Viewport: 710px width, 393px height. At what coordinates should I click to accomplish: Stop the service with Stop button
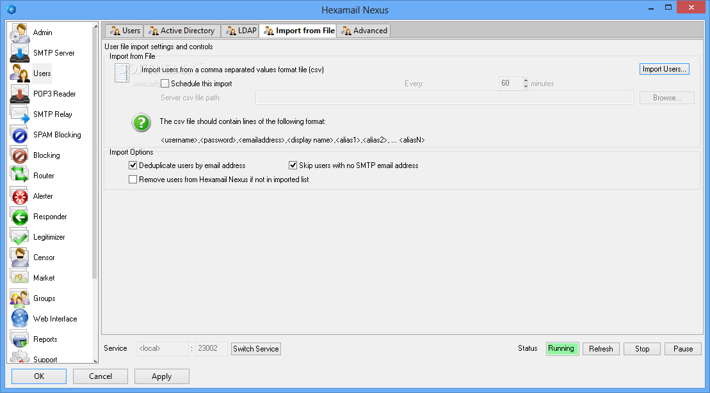(x=642, y=349)
